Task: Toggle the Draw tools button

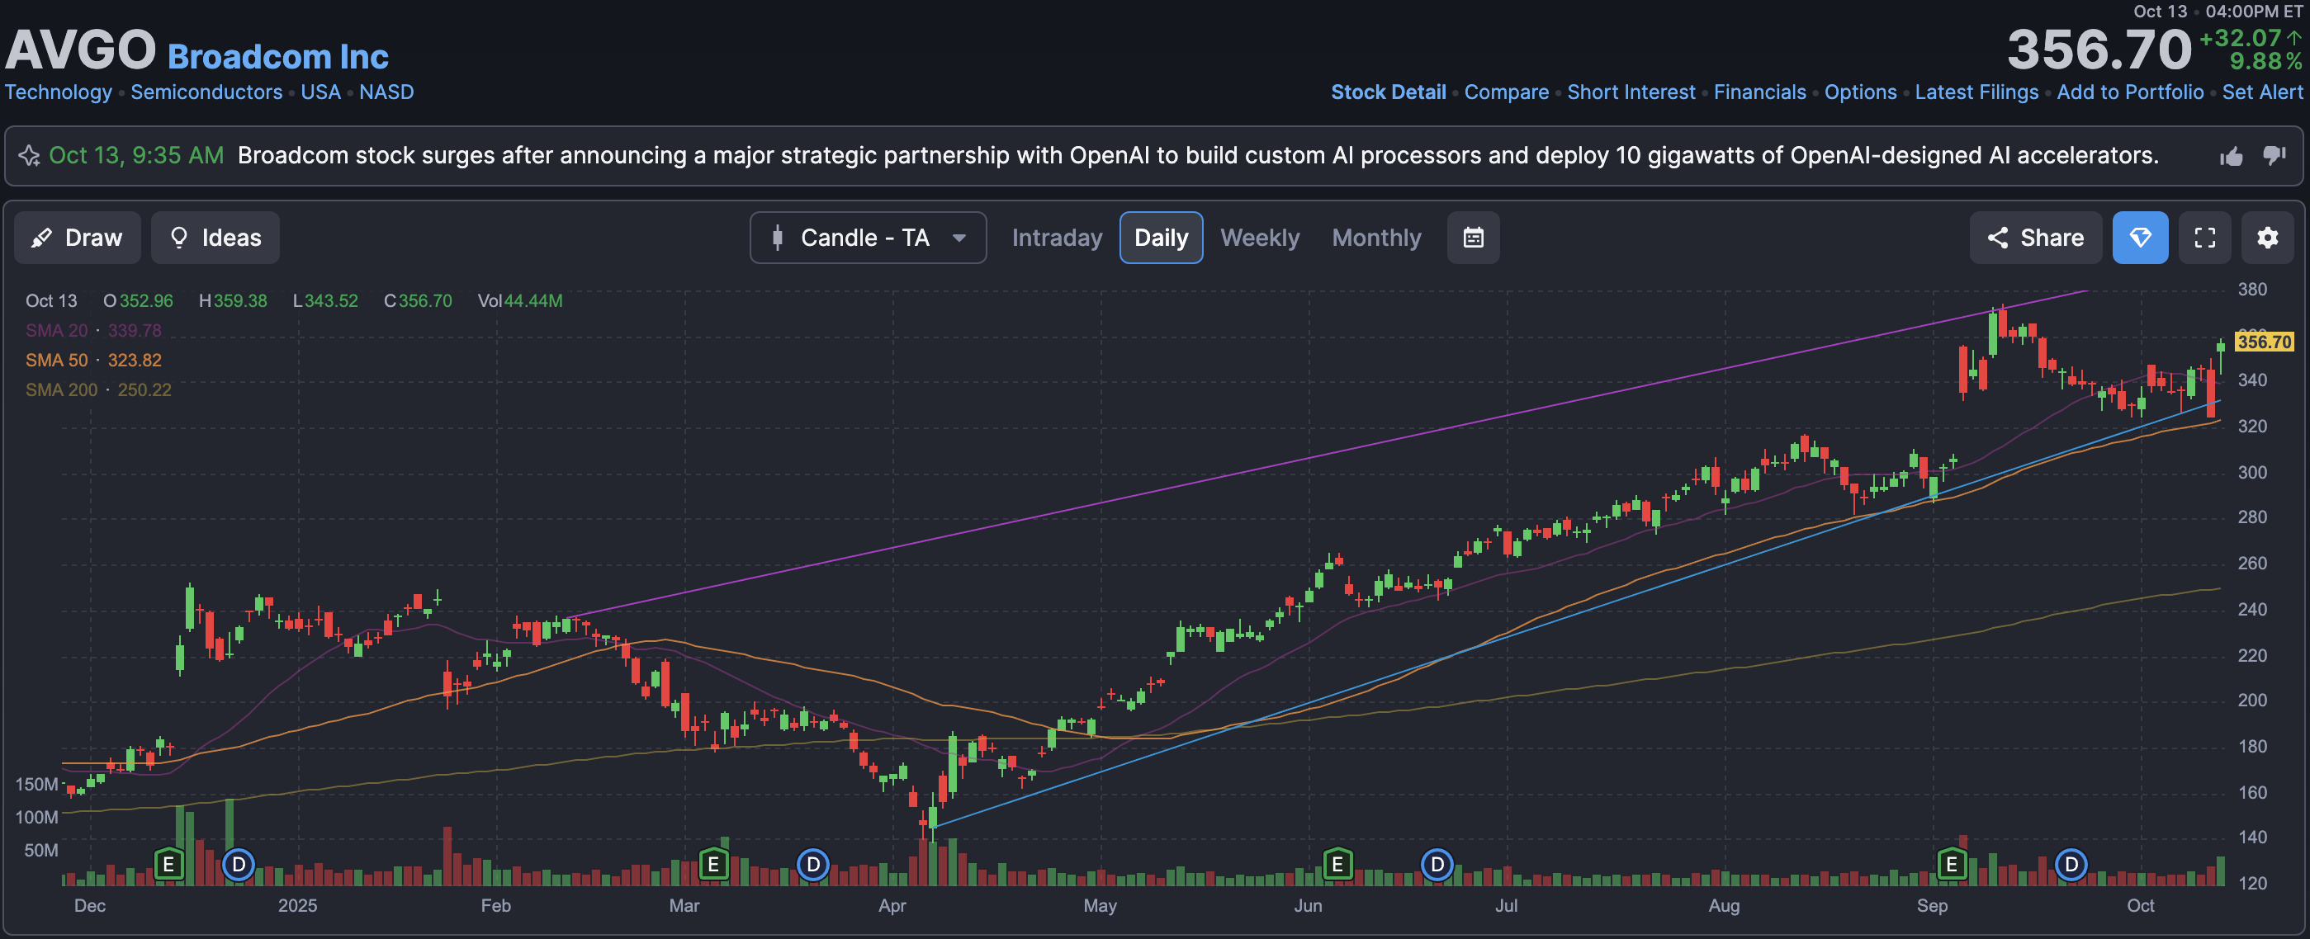Action: click(x=77, y=238)
